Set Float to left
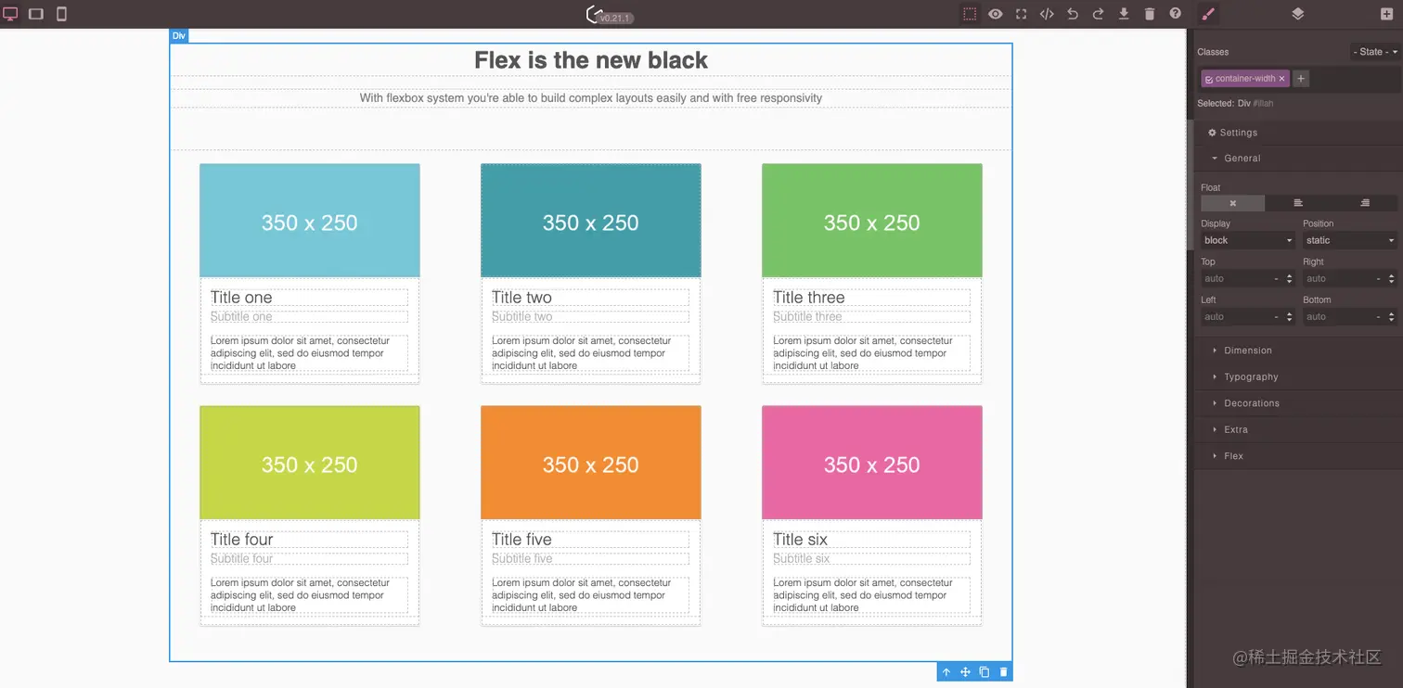Screen dimensions: 1403x688 point(1298,203)
